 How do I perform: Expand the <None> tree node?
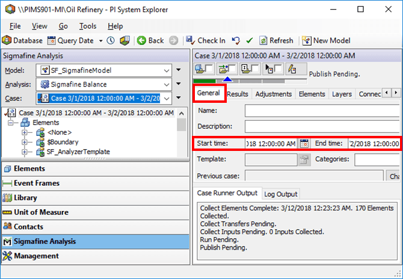point(24,132)
